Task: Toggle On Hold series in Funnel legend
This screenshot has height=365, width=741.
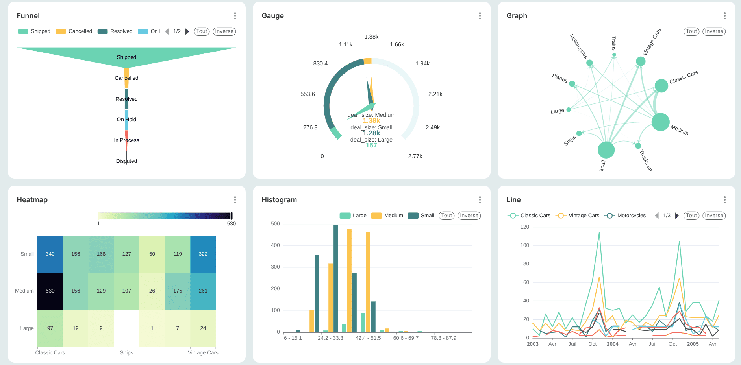Action: point(149,31)
